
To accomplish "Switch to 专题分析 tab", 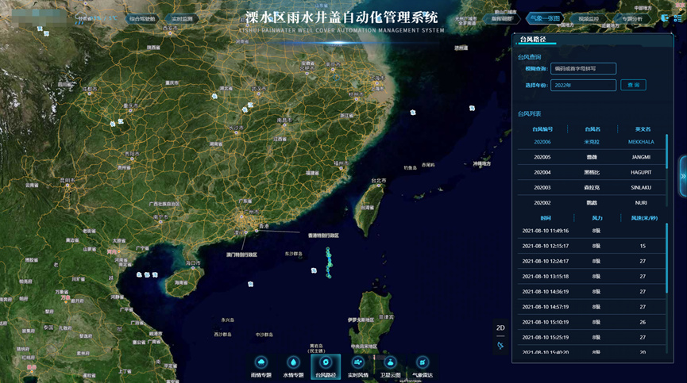I will click(631, 19).
